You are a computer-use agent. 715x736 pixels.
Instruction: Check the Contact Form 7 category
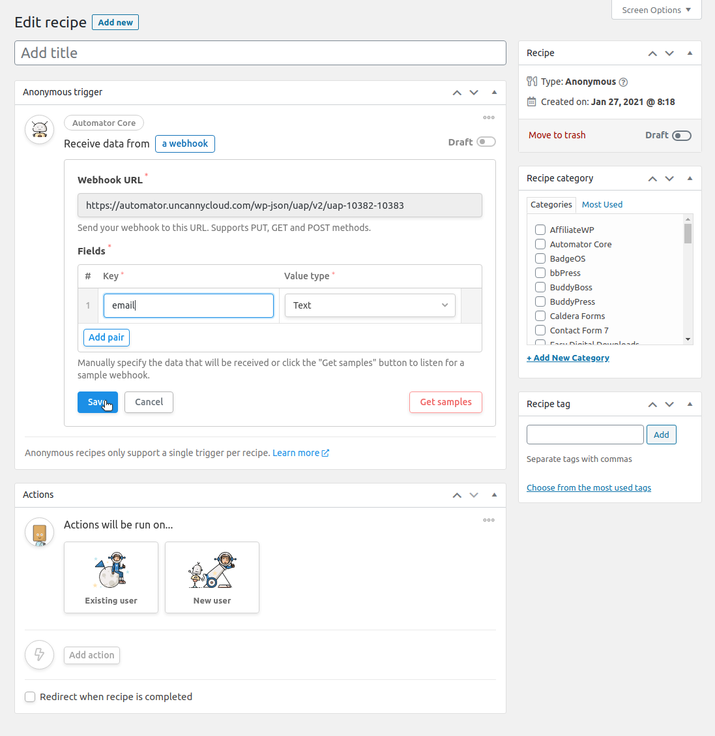[x=540, y=330]
